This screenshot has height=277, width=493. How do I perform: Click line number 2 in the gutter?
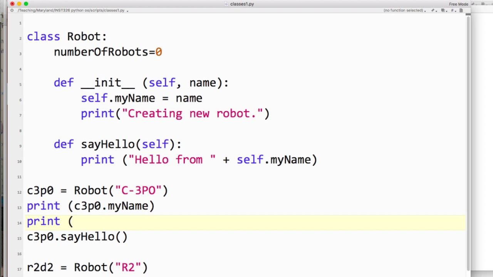20,38
